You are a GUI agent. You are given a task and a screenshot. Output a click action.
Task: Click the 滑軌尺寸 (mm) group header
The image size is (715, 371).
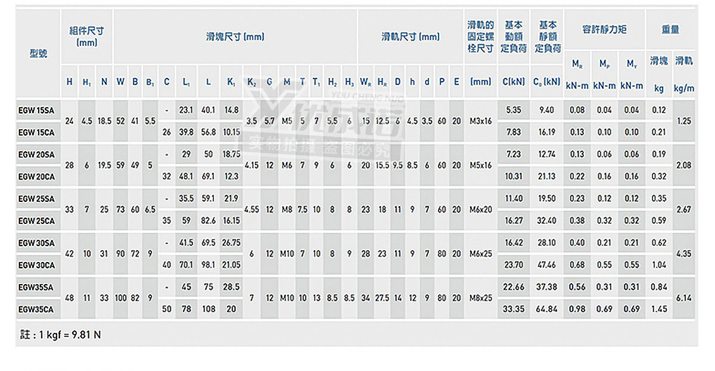tap(411, 37)
